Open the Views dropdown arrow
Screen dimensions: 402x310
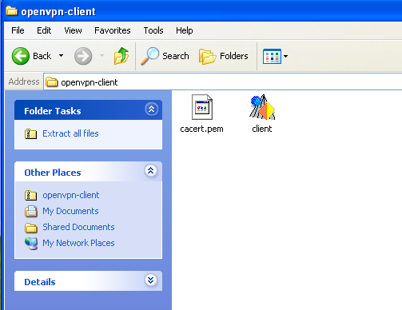coord(285,56)
